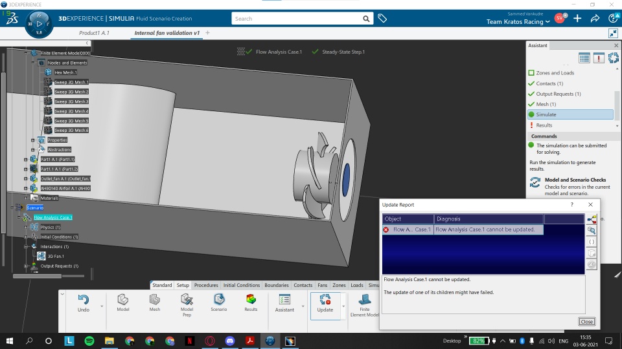Expand Physics (1) tree node
The width and height of the screenshot is (622, 349).
pyautogui.click(x=26, y=227)
